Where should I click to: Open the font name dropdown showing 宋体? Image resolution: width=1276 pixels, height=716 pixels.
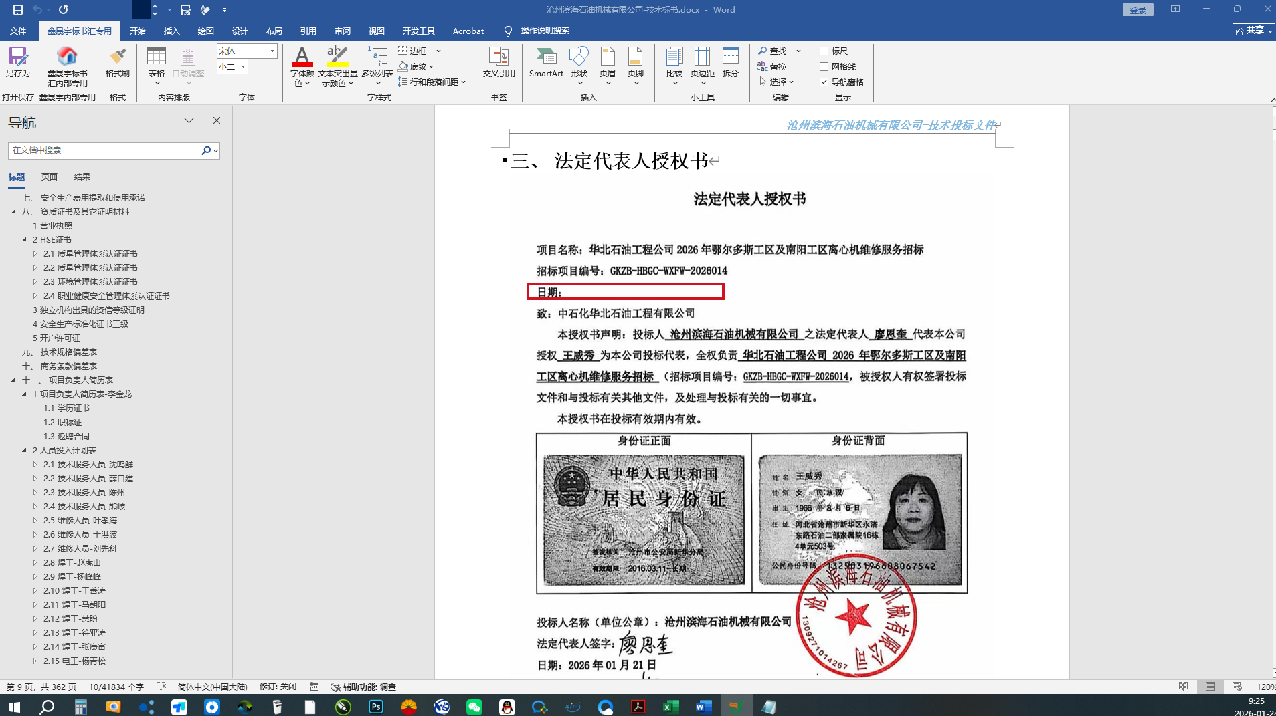click(272, 51)
